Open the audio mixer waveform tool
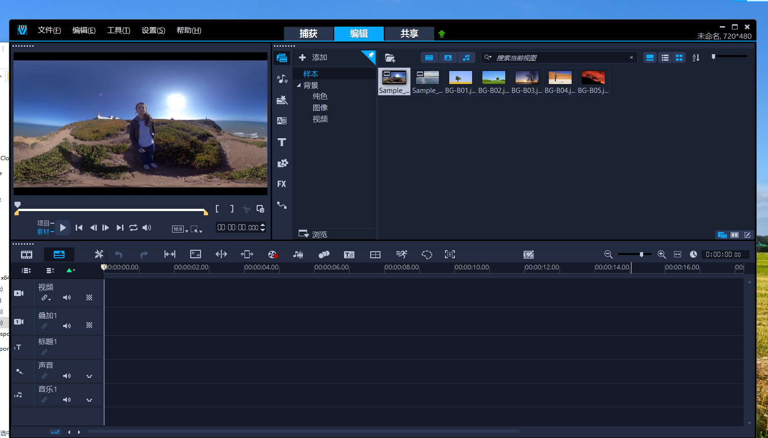Viewport: 768px width, 438px height. pyautogui.click(x=298, y=254)
